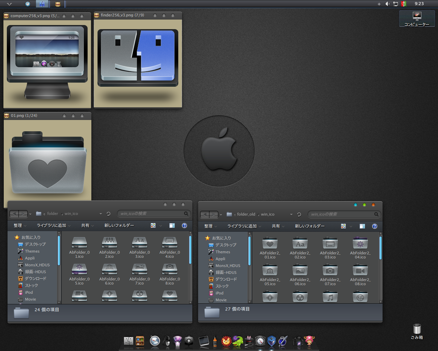438x351 pixels.
Task: Go forward in folder_old window
Action: click(x=214, y=215)
